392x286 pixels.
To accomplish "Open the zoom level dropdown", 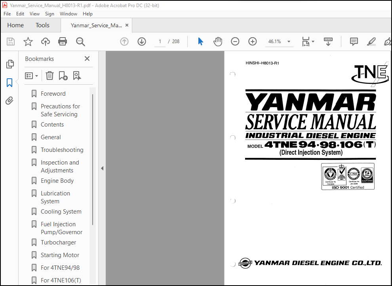I will pos(289,42).
